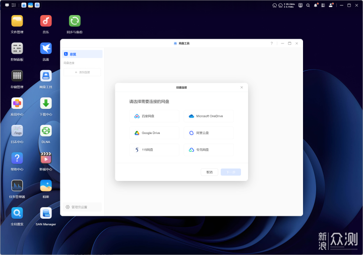Screen dimensions: 363x255
Task: Open the task list icon in top bar
Action: click(x=323, y=6)
